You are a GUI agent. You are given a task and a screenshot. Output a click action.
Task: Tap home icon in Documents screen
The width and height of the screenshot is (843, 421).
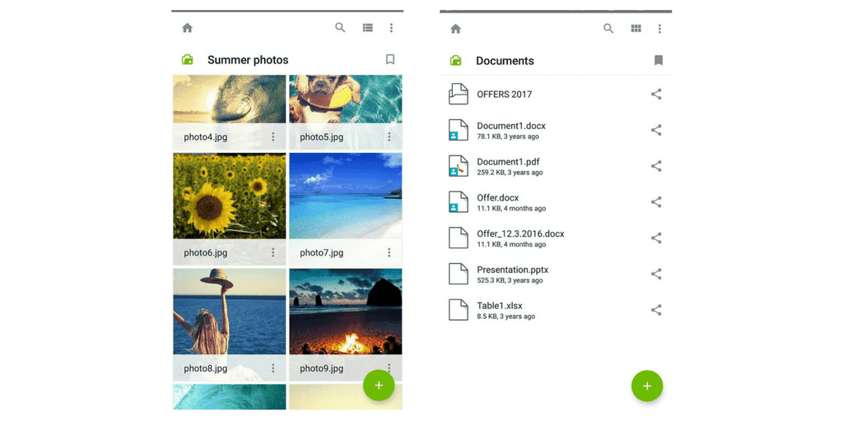455,29
